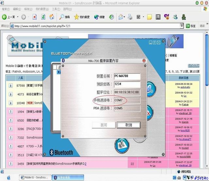Image resolution: width=209 pixels, height=181 pixels.
Task: Expand the Links toolbar chevron
Action: (x=207, y=24)
